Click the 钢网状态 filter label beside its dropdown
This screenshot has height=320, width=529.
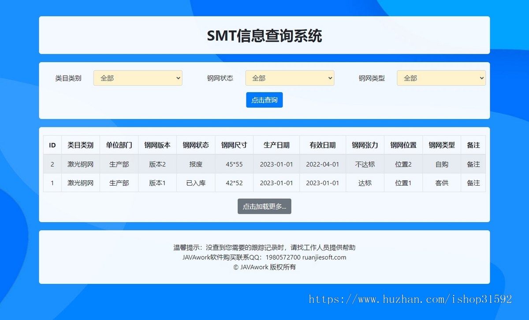(220, 78)
